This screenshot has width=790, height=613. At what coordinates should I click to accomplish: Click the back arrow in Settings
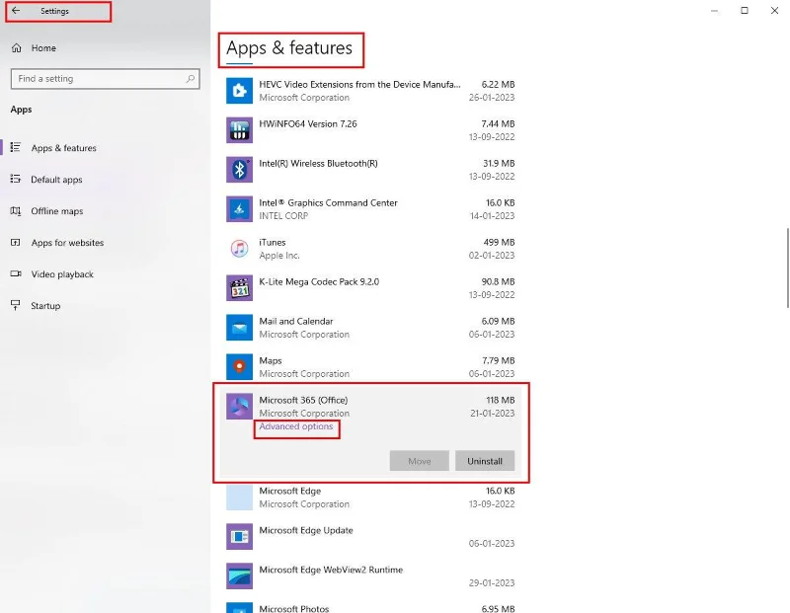[x=16, y=11]
